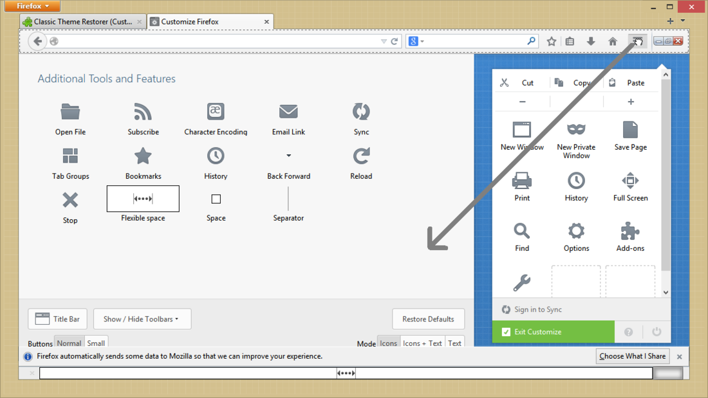Click Cut in the menu panel
The image size is (708, 398).
523,82
